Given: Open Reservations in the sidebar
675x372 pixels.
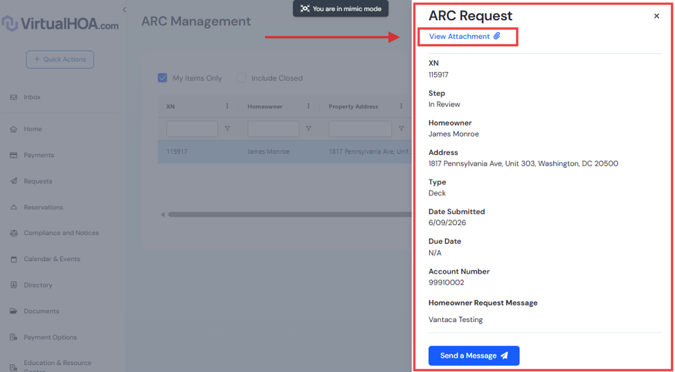Looking at the screenshot, I should tap(43, 207).
